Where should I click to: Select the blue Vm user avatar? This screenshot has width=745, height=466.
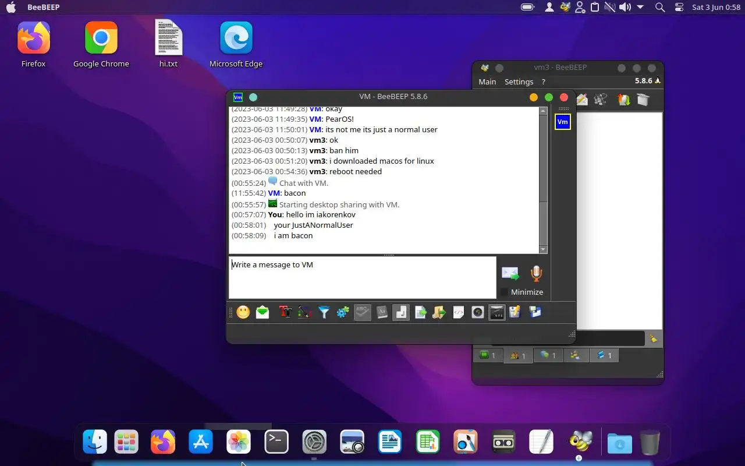[x=562, y=122]
